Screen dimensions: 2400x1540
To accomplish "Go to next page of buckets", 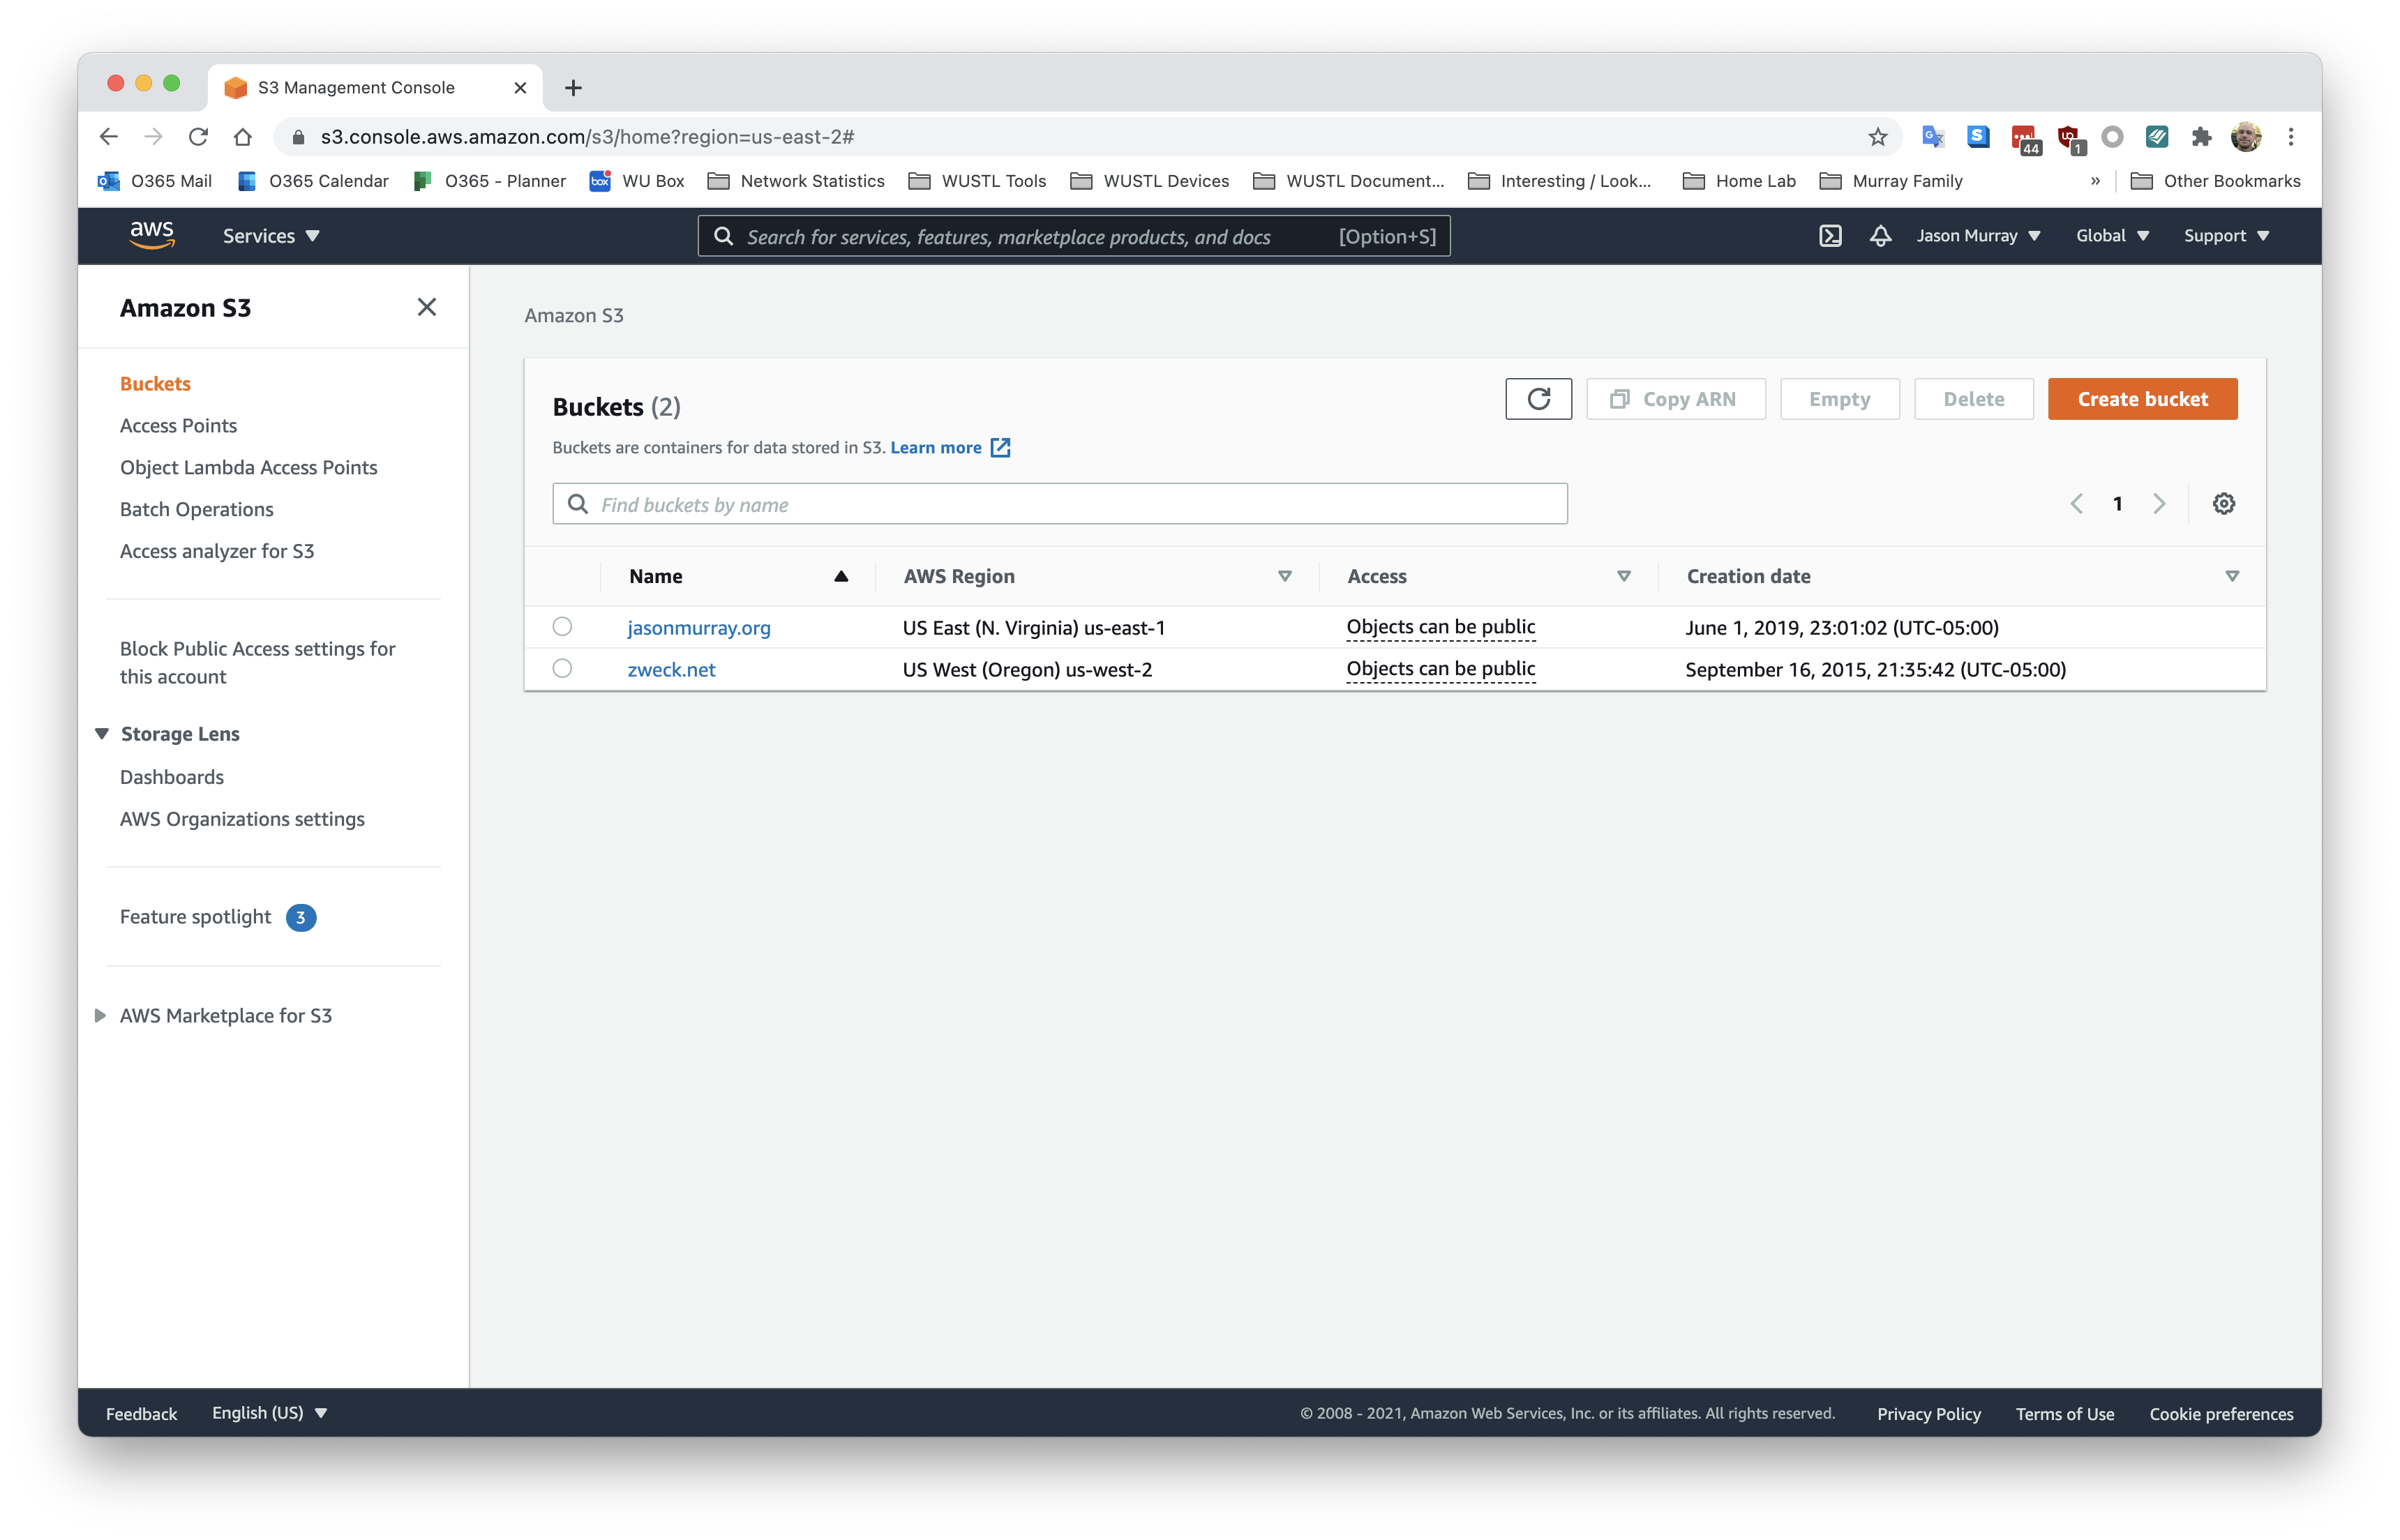I will pos(2159,504).
